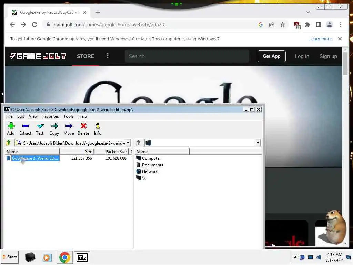353x265 pixels.
Task: Open archive Info in 7-Zip
Action: tap(98, 129)
